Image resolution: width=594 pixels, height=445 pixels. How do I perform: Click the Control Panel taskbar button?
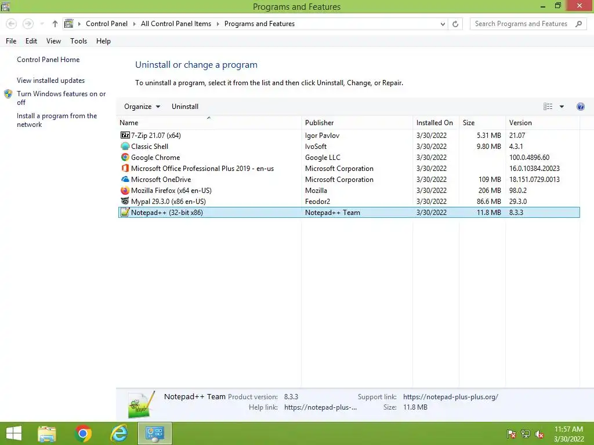[x=154, y=433]
